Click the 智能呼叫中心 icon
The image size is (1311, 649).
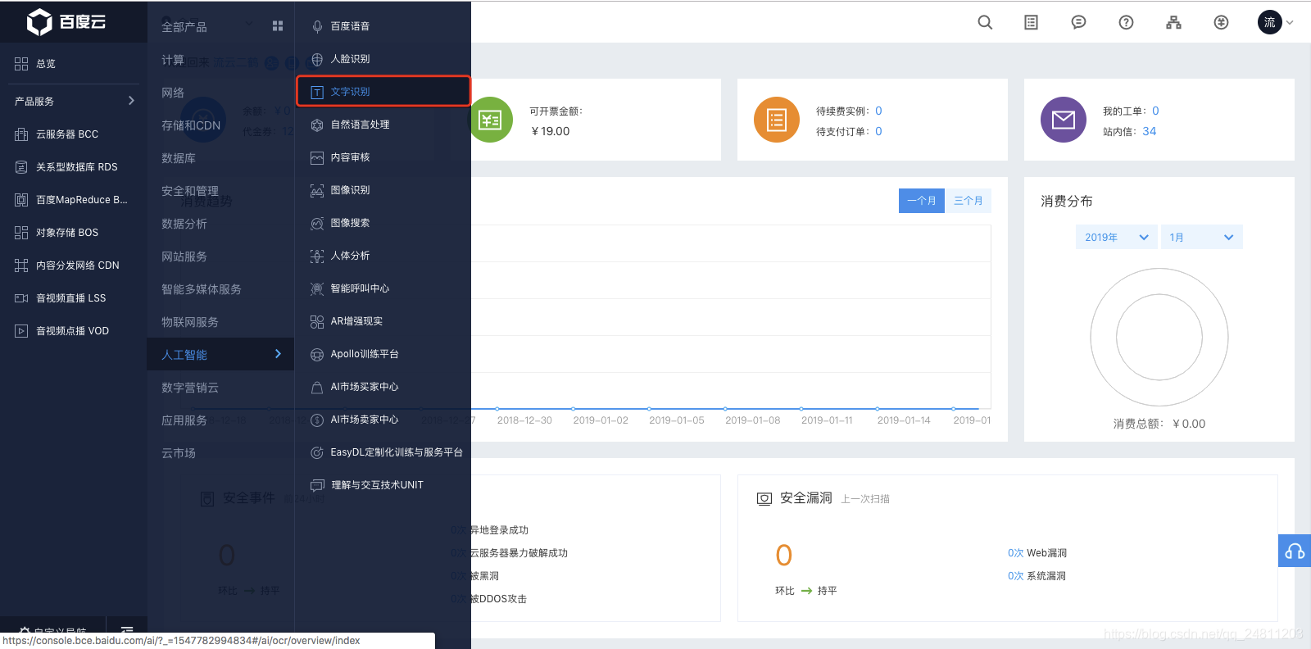coord(317,289)
